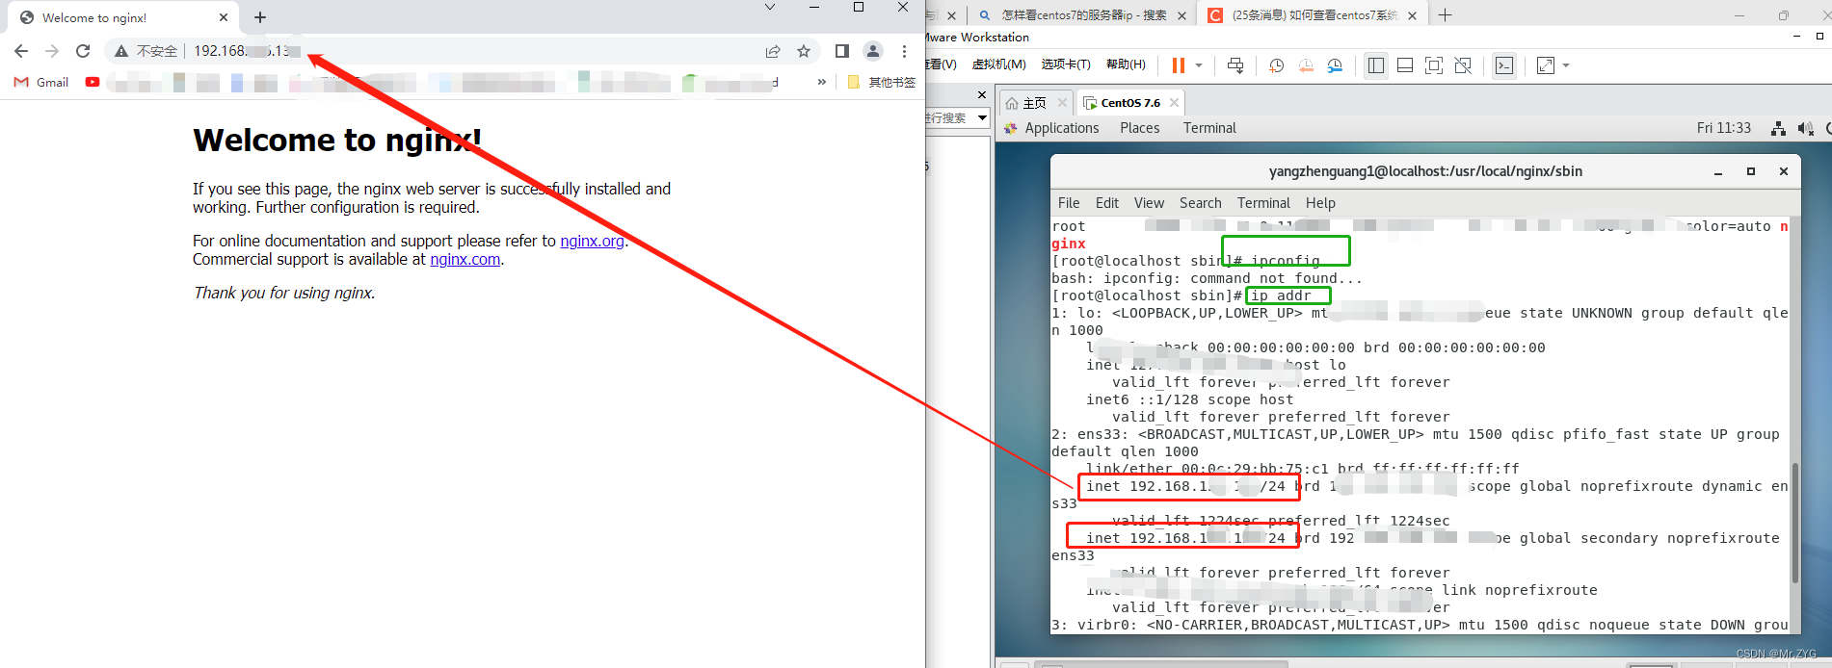Open Gmail bookmark
Image resolution: width=1832 pixels, height=668 pixels.
41,82
